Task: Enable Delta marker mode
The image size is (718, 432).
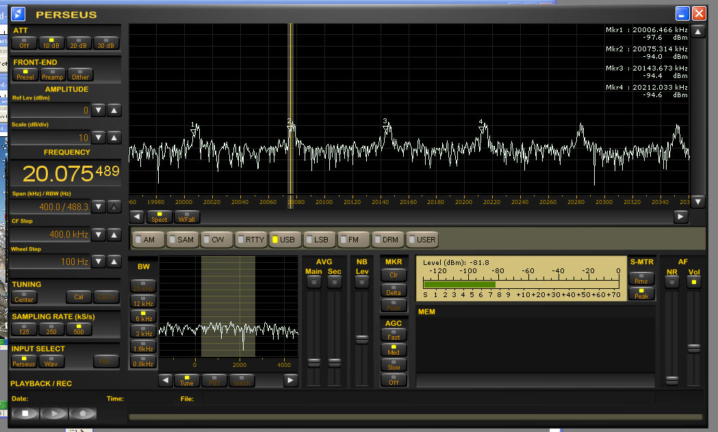Action: click(394, 290)
